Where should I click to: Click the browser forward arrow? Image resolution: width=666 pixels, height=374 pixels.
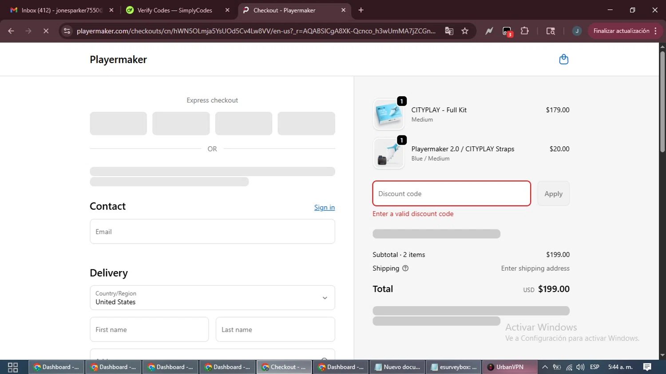28,31
